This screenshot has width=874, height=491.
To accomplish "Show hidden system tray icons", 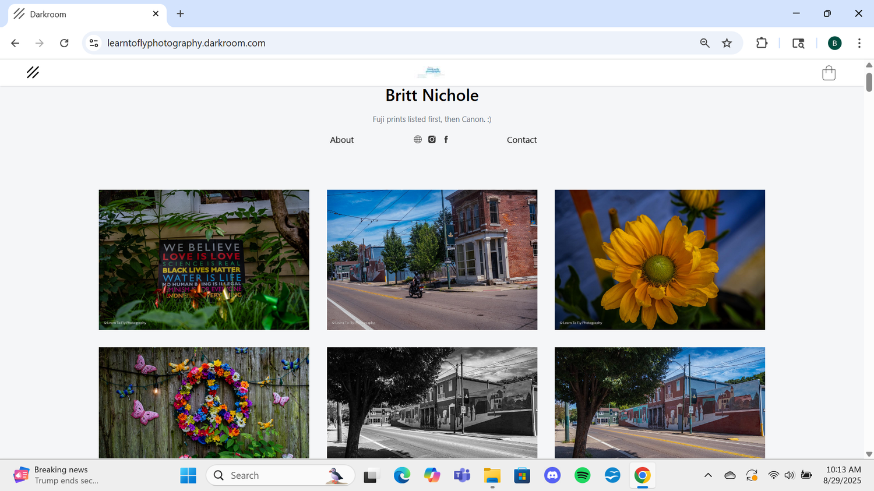I will click(x=708, y=475).
